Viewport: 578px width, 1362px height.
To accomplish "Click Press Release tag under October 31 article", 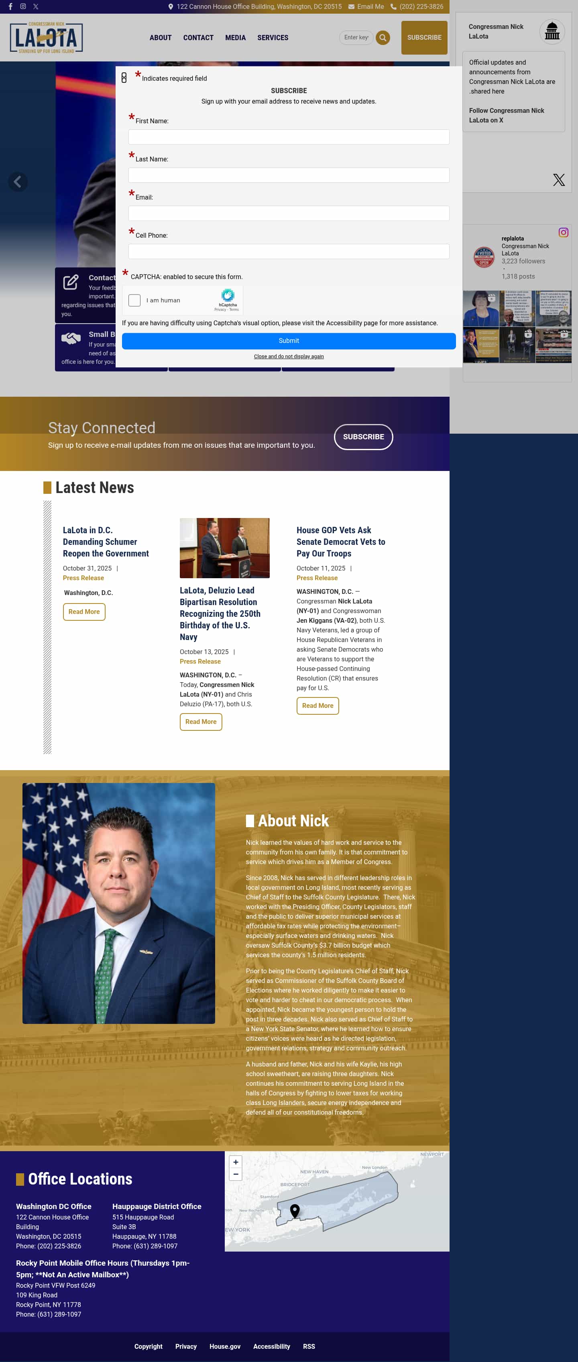I will (x=83, y=578).
